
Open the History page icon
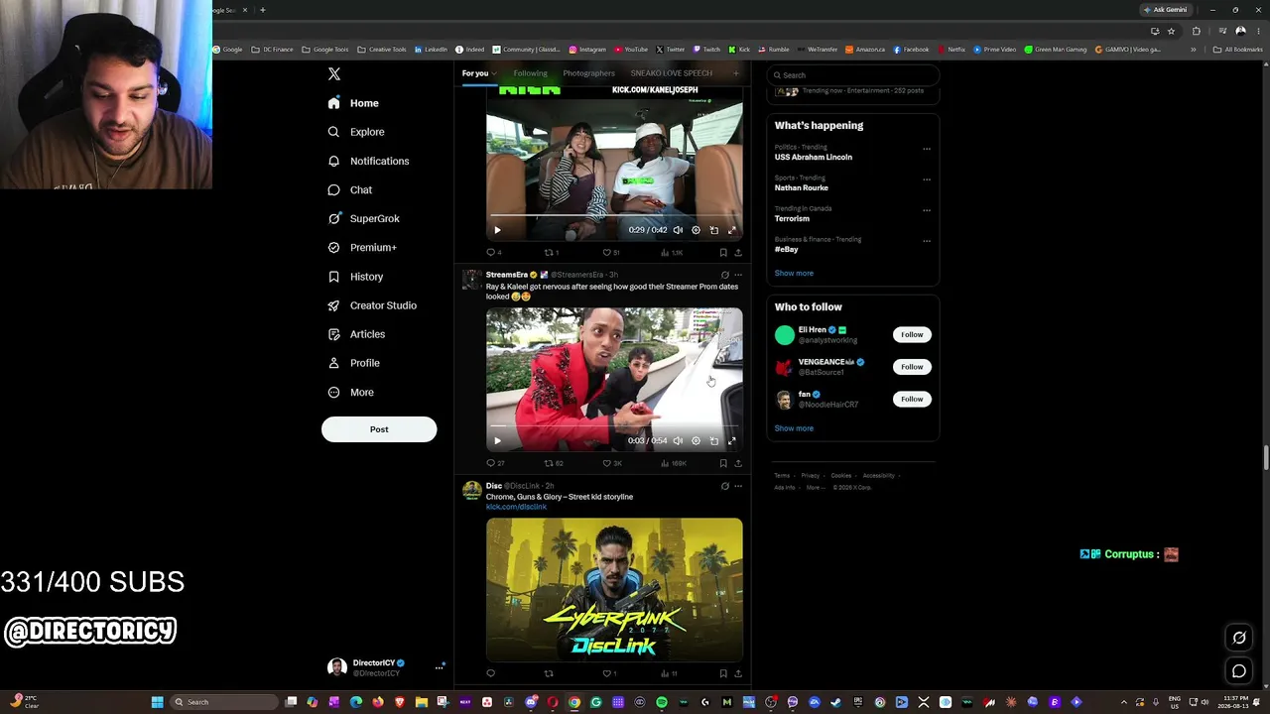333,277
